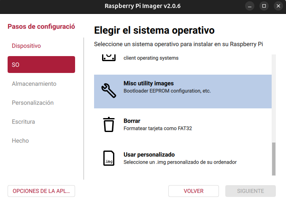Viewport: 286px width, 202px height.
Task: Open OPCIONES DE LA APL... settings
Action: 41,191
